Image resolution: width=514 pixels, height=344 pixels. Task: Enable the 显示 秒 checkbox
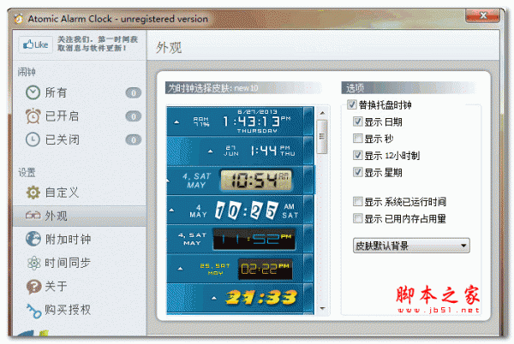tap(357, 139)
